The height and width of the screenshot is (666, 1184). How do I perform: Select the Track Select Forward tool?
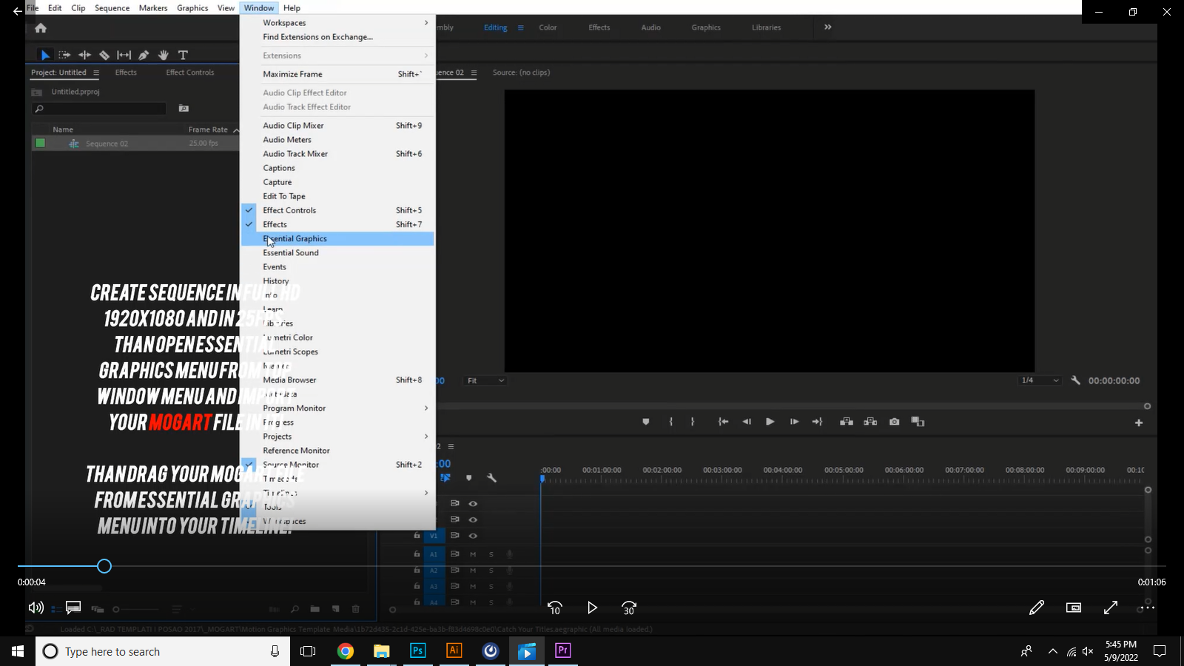point(64,55)
